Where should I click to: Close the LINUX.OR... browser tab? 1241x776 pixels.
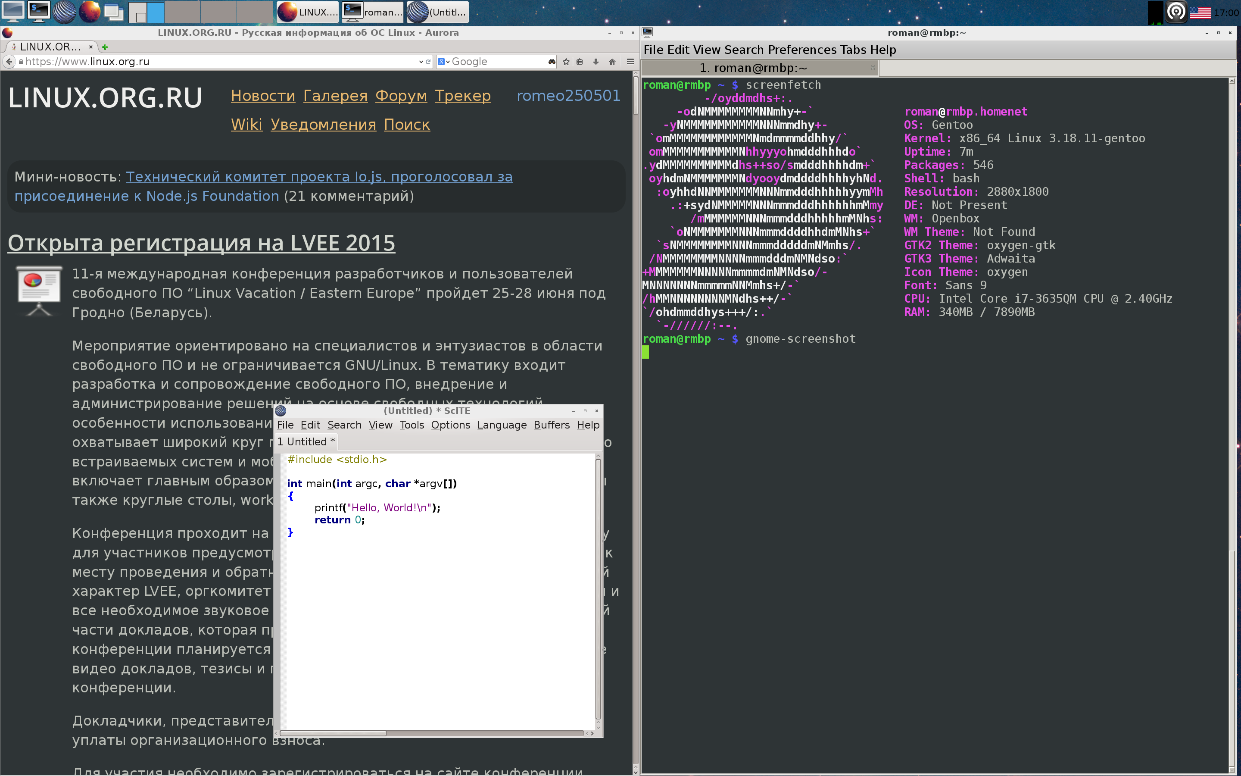(91, 47)
